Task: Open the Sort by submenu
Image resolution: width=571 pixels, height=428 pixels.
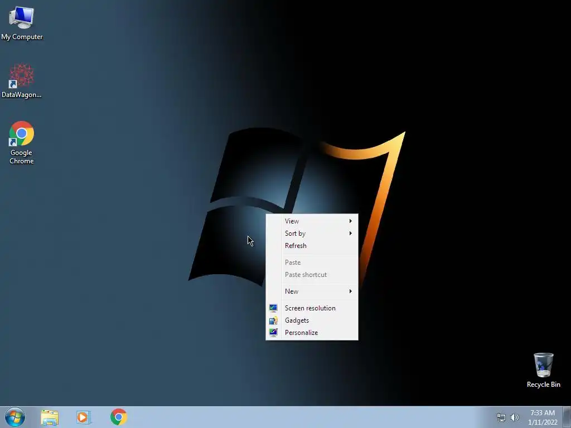Action: (x=312, y=234)
